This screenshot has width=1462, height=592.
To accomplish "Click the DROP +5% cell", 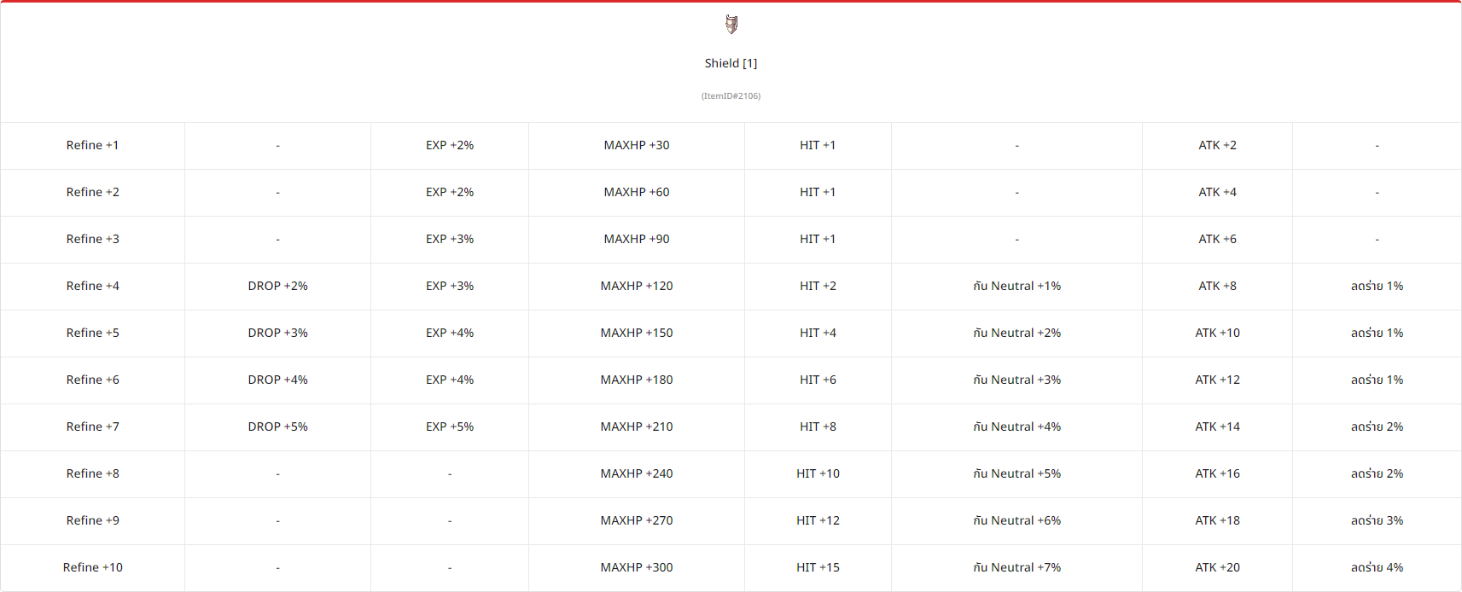I will click(277, 427).
